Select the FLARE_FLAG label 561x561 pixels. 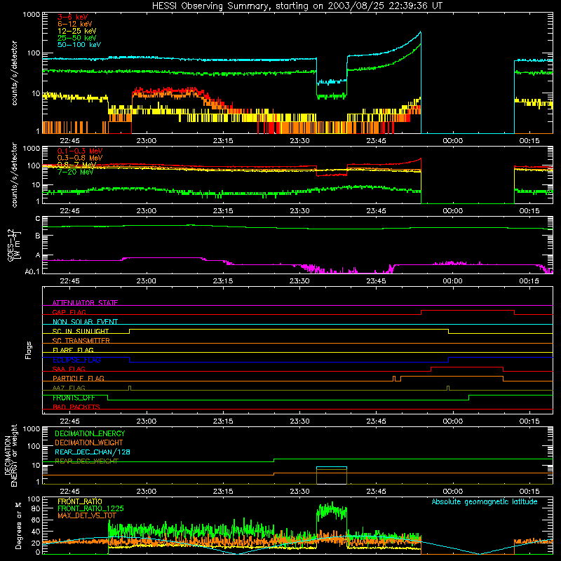(73, 350)
